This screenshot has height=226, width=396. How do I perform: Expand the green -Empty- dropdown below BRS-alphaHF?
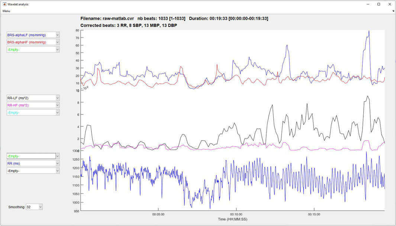pos(33,49)
